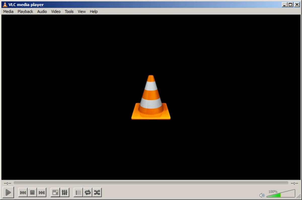Click the elapsed time label left of seek bar
The height and width of the screenshot is (200, 302).
[8, 183]
